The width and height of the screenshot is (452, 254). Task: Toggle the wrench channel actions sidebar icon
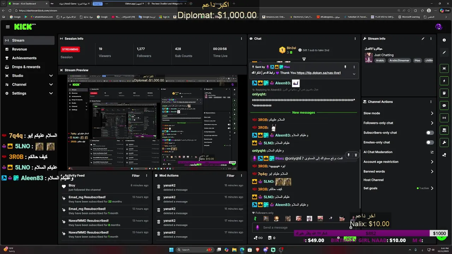point(444,143)
